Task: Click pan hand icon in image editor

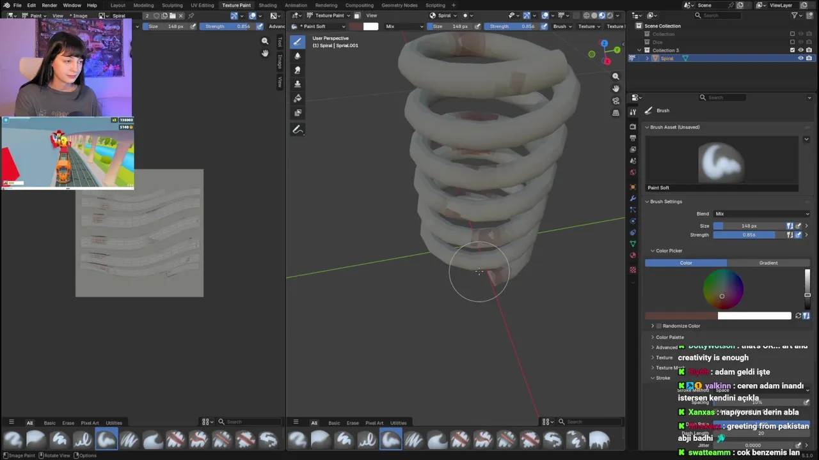Action: [x=265, y=53]
